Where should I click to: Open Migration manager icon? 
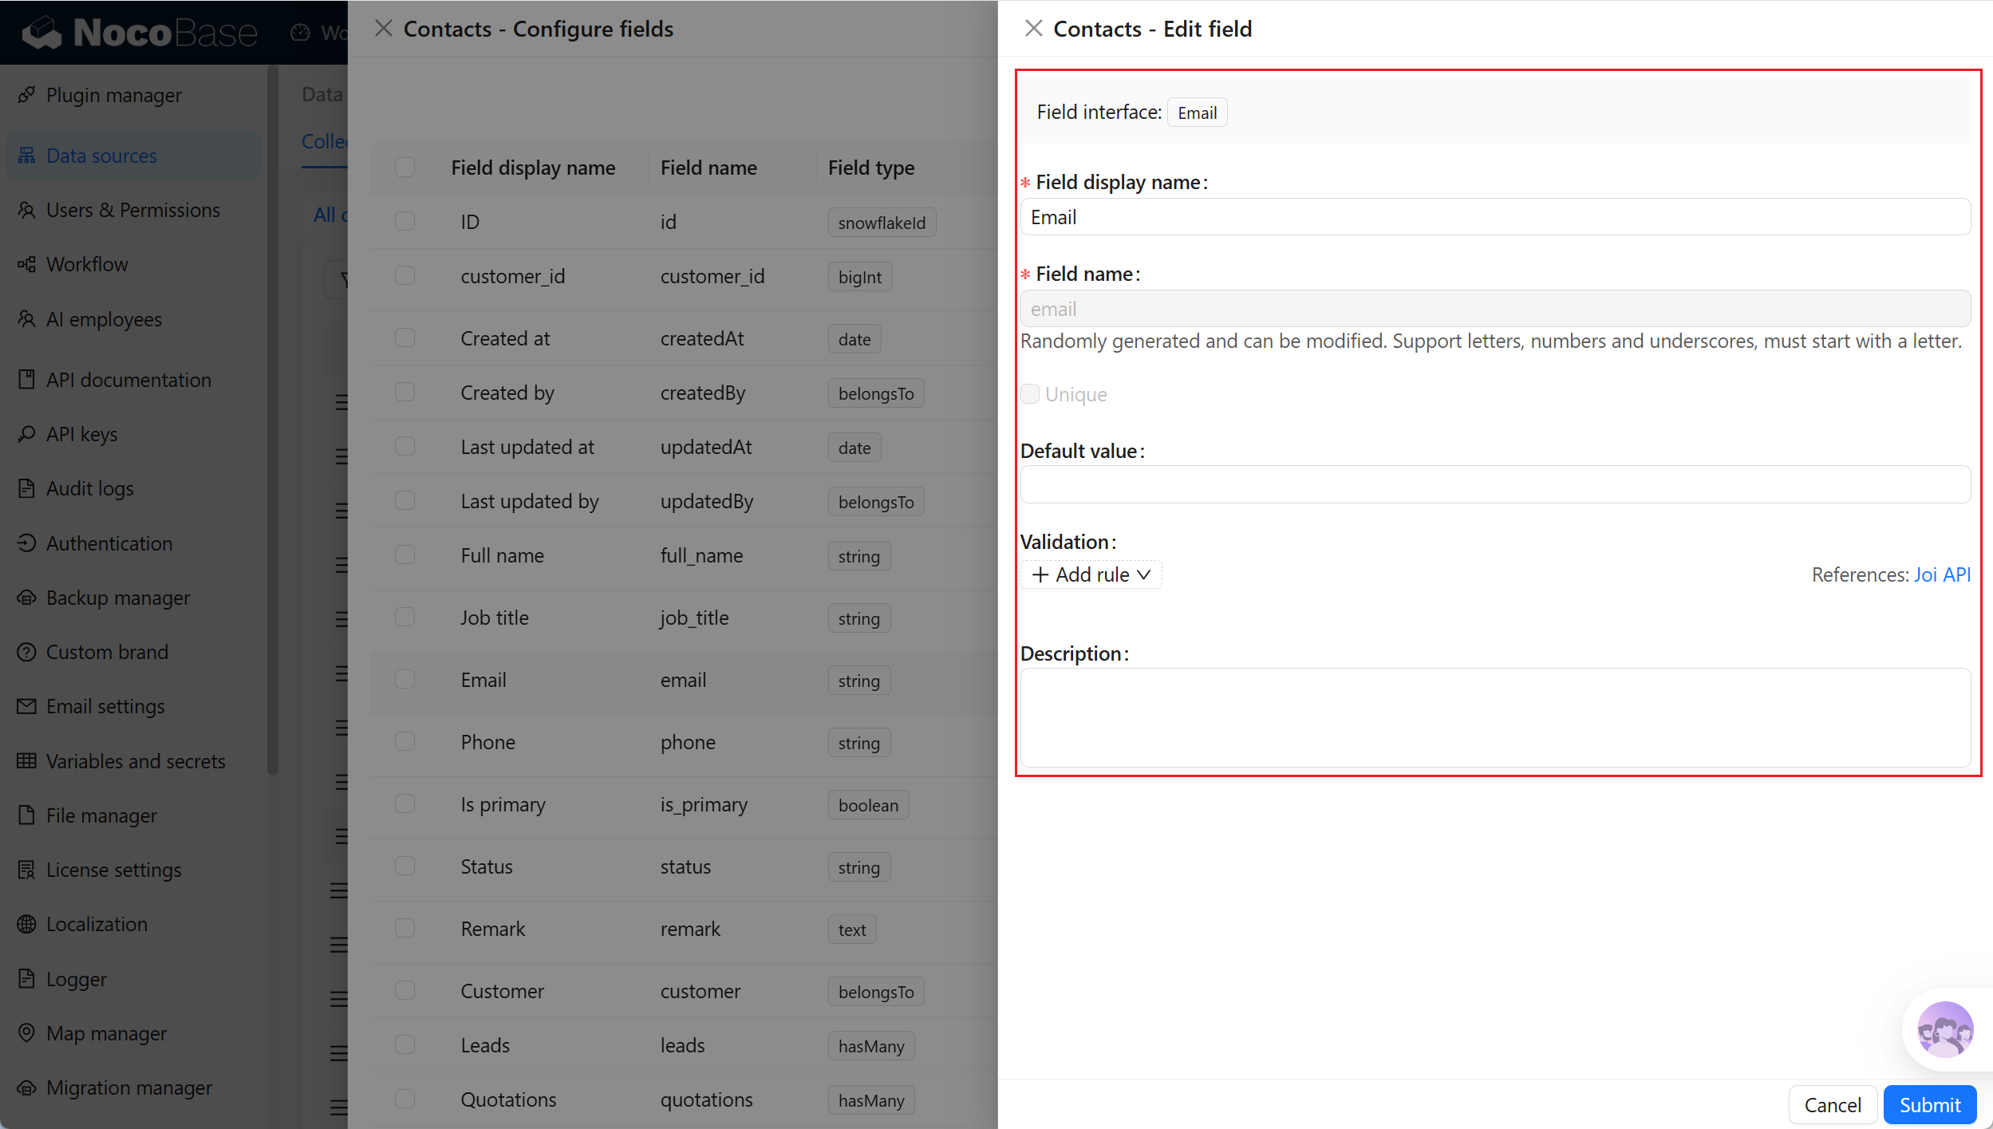[x=26, y=1088]
